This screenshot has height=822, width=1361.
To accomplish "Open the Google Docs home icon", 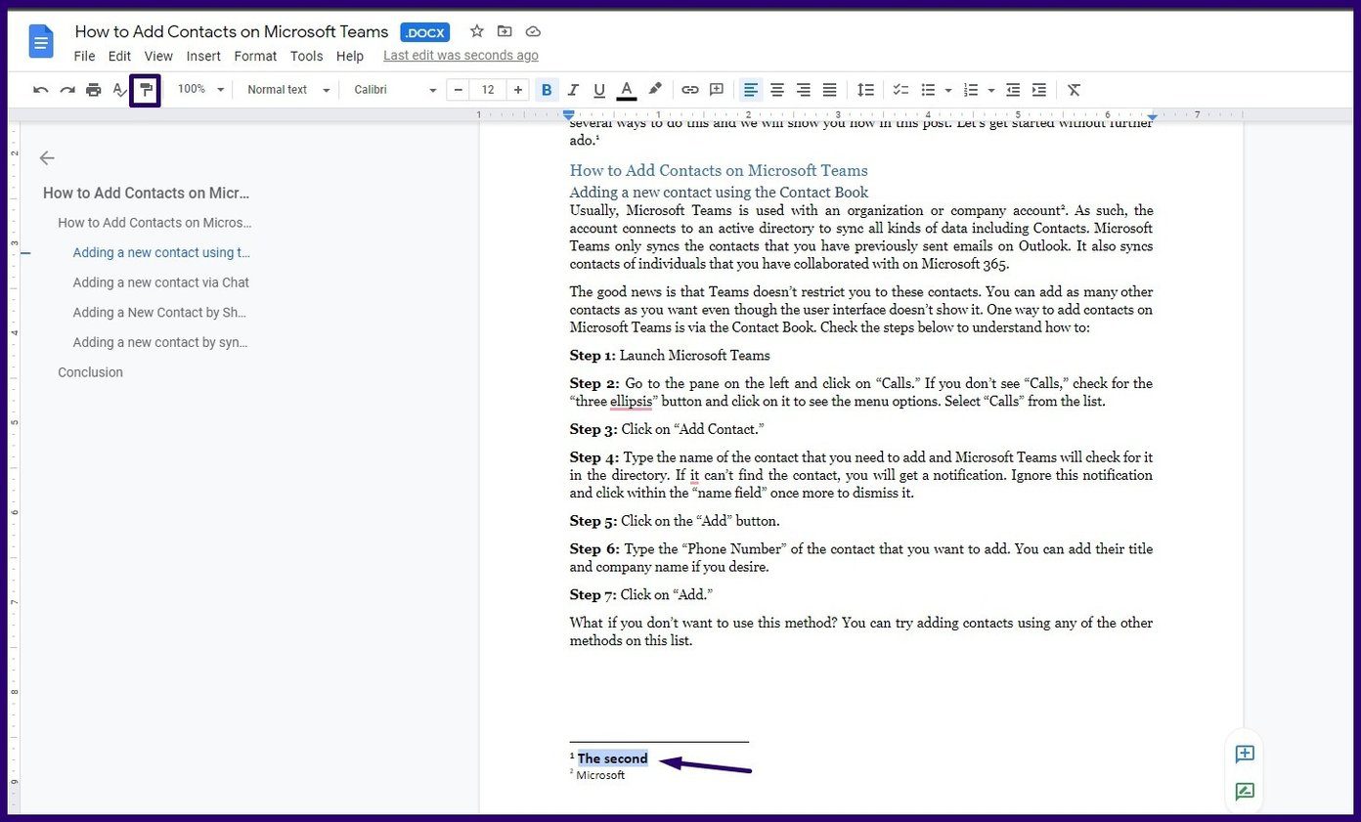I will tap(42, 43).
